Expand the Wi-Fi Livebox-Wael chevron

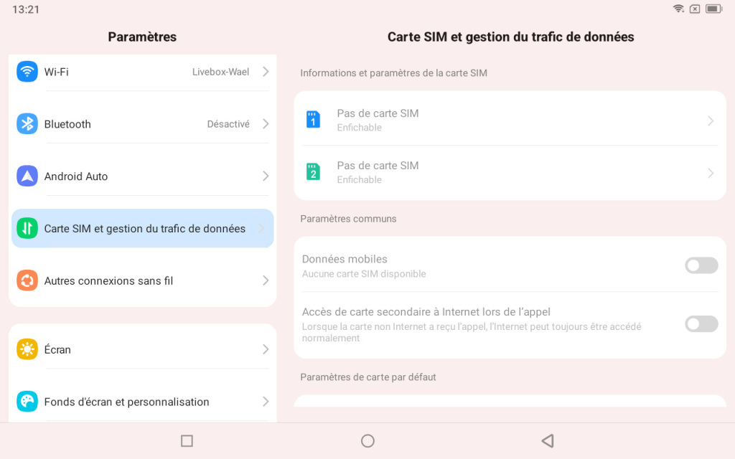tap(265, 72)
